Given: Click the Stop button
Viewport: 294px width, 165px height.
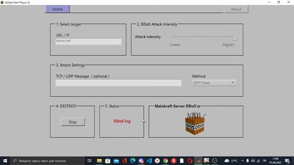Looking at the screenshot, I should click(x=73, y=122).
